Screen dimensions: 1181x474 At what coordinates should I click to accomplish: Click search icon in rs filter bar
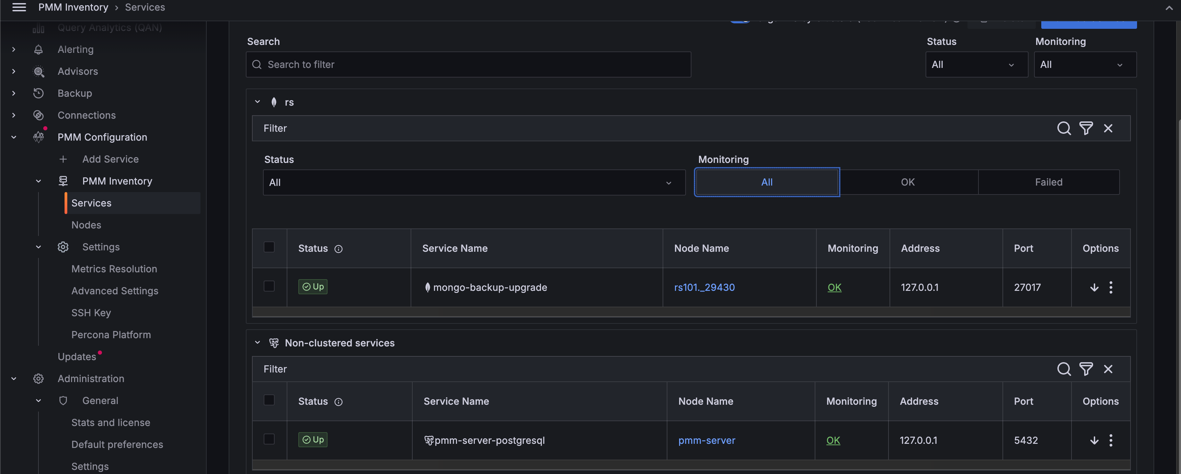tap(1064, 128)
